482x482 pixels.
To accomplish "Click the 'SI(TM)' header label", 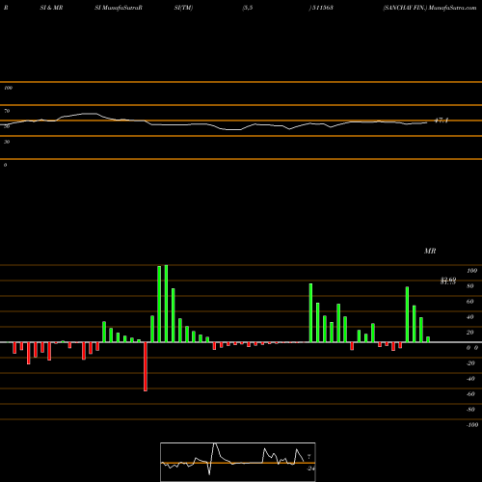I will pos(183,8).
